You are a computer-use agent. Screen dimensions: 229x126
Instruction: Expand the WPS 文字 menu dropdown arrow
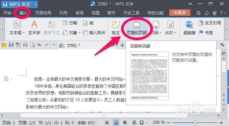[x=36, y=4]
